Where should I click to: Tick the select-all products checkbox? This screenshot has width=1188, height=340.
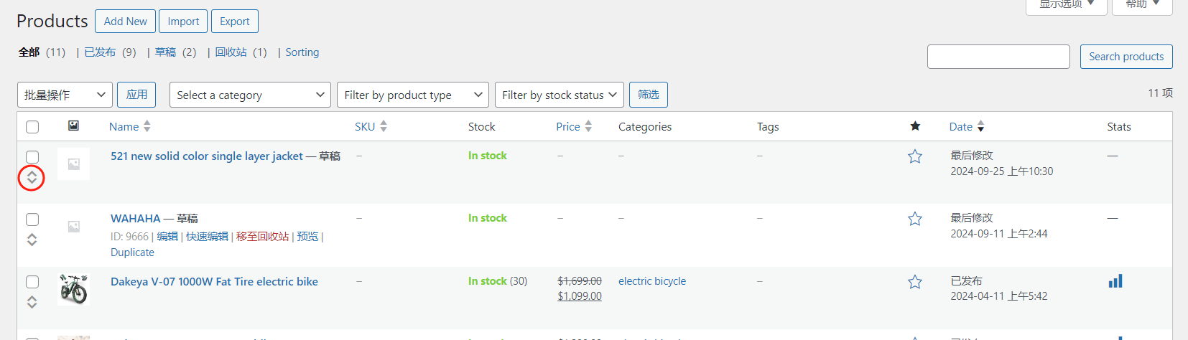[x=32, y=127]
